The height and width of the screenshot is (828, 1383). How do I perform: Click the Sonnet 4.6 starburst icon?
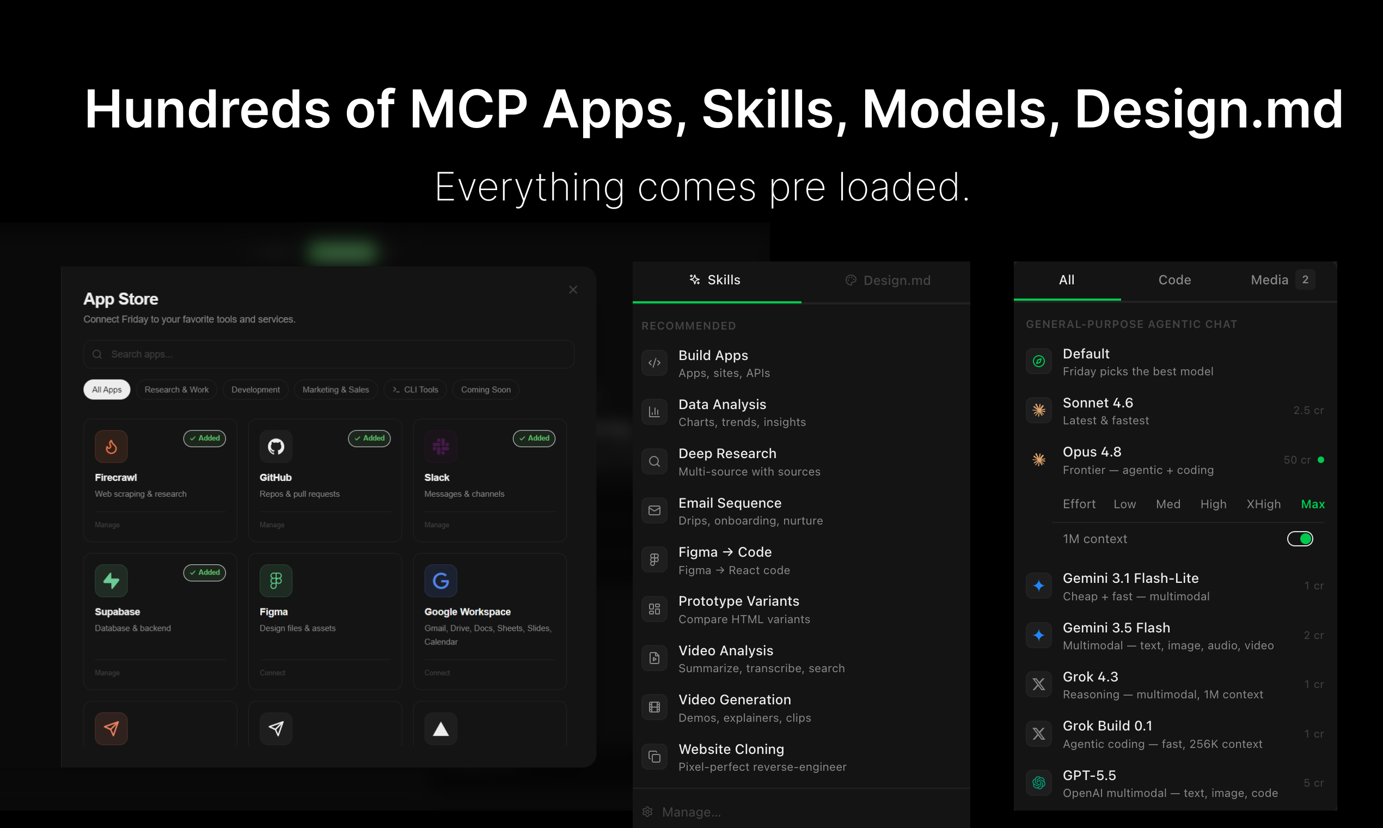pyautogui.click(x=1038, y=411)
